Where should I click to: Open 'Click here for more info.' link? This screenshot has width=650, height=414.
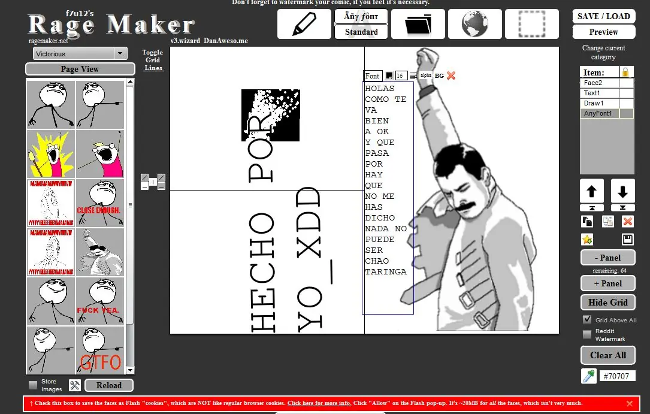319,403
